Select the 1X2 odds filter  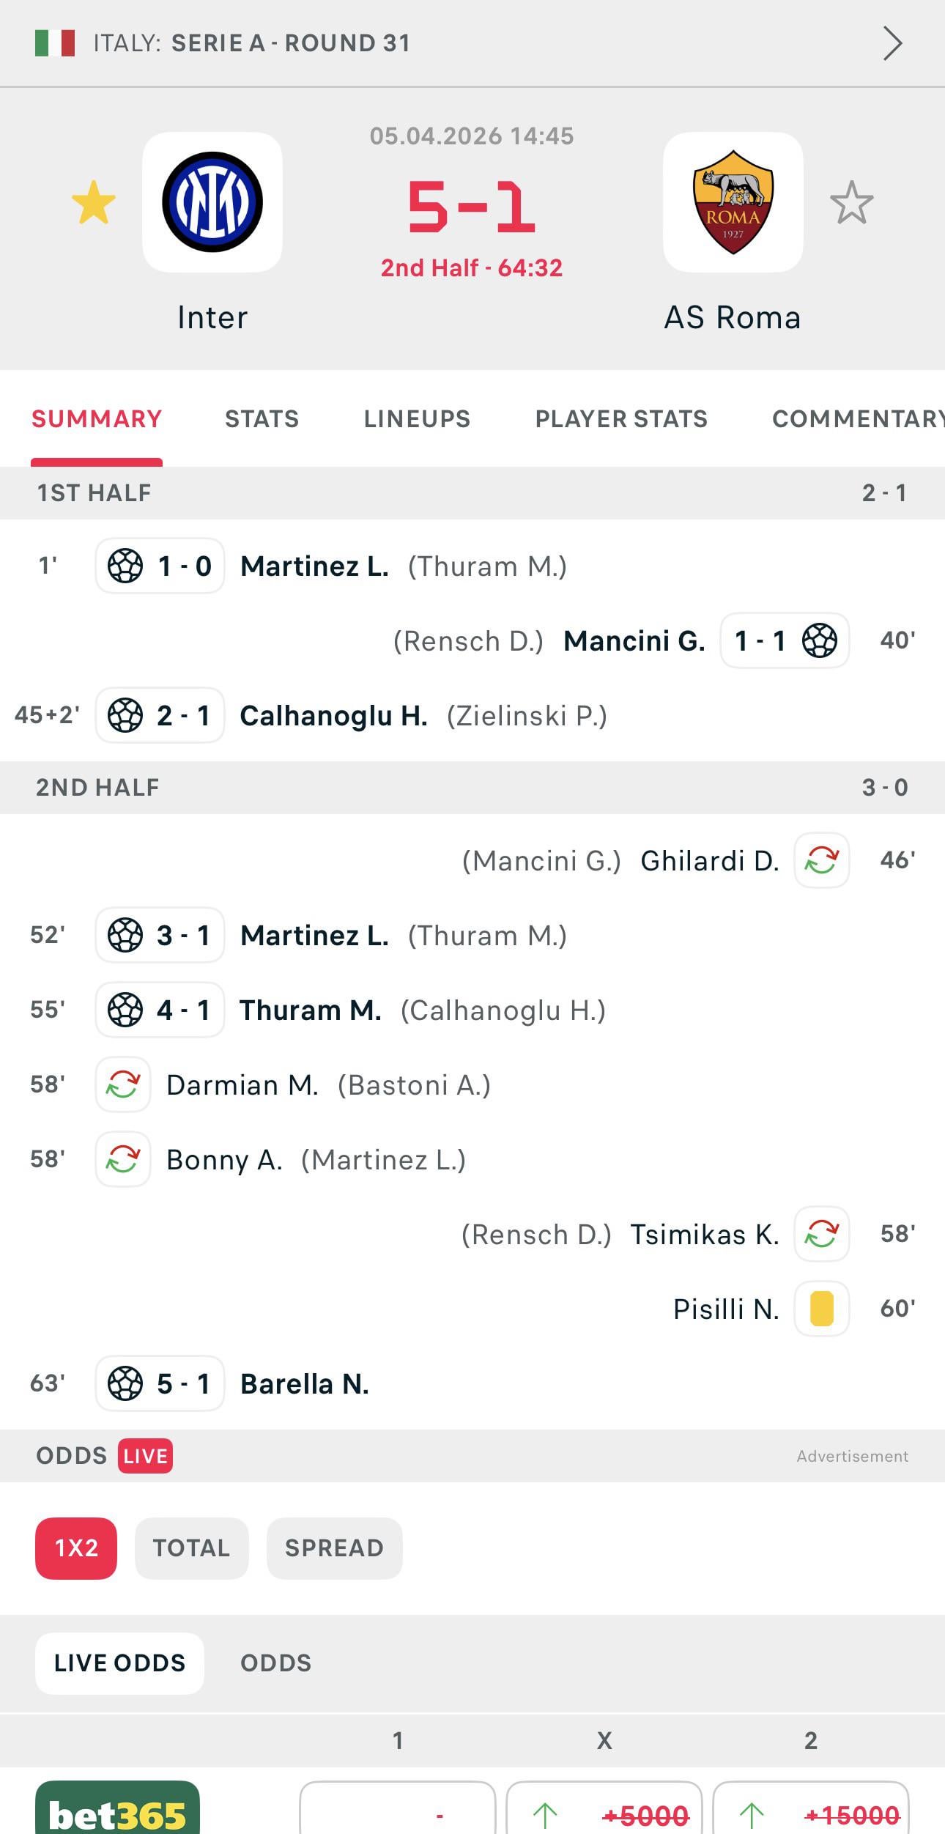click(x=76, y=1548)
